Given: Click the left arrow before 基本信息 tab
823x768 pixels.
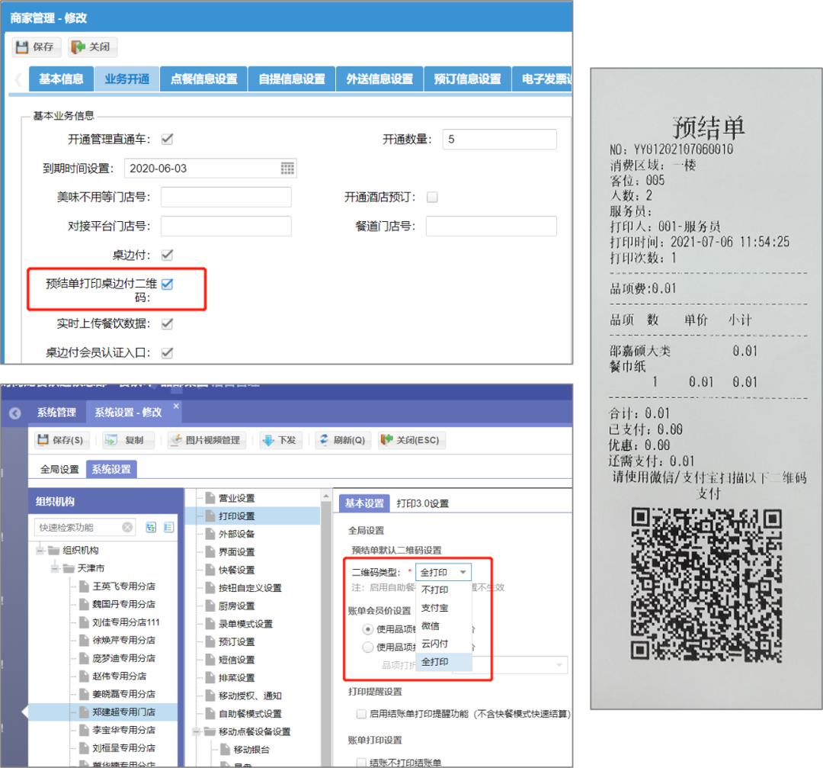Looking at the screenshot, I should coord(18,79).
